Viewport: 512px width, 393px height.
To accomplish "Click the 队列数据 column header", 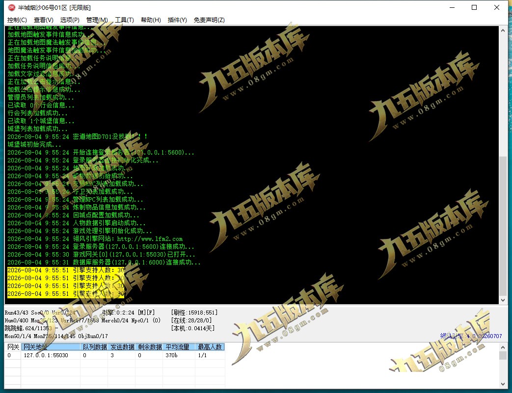I will (94, 347).
